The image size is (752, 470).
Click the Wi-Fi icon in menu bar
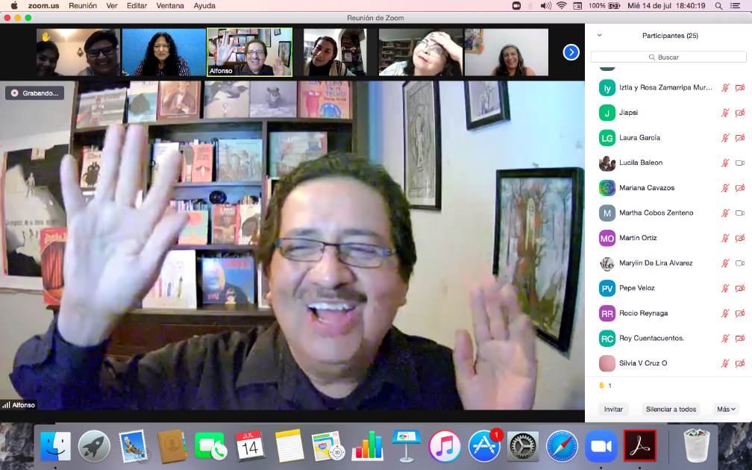[x=561, y=5]
